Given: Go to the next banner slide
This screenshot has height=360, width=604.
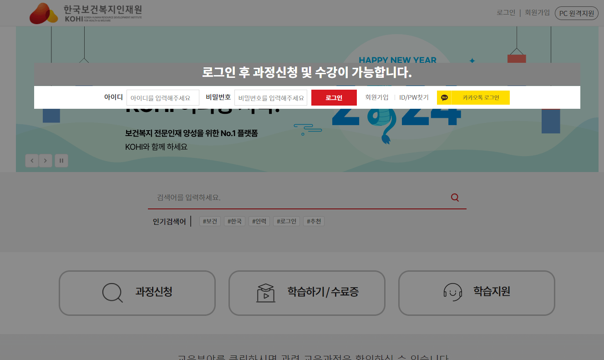Looking at the screenshot, I should (x=45, y=160).
